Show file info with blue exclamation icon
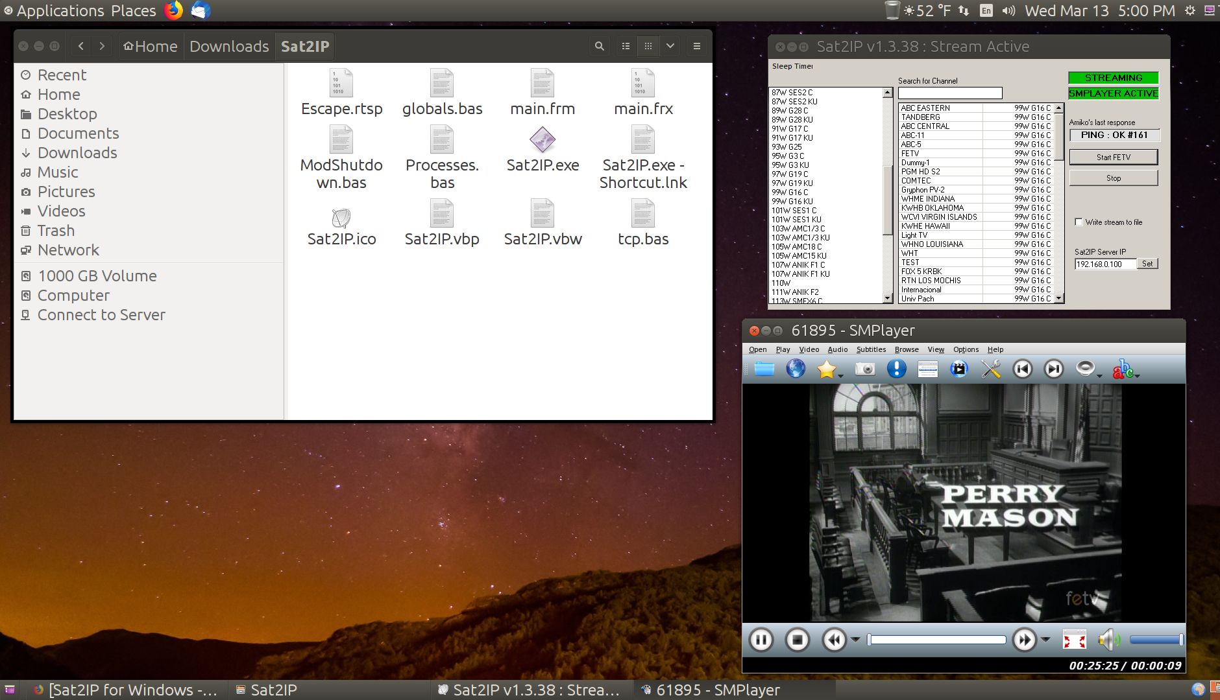 point(896,369)
